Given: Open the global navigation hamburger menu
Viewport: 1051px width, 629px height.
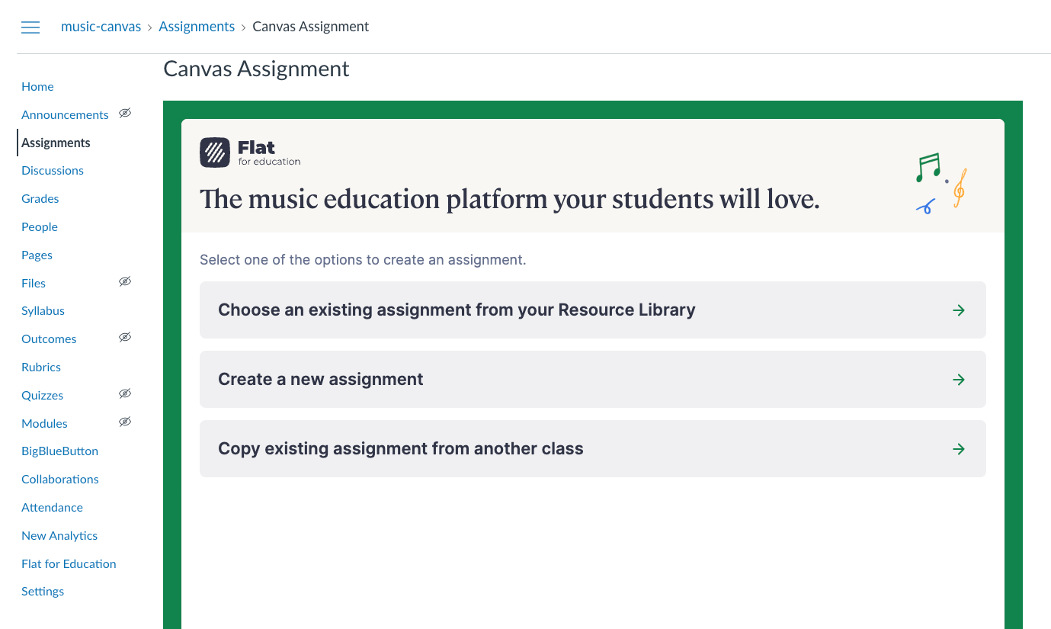Looking at the screenshot, I should (30, 27).
